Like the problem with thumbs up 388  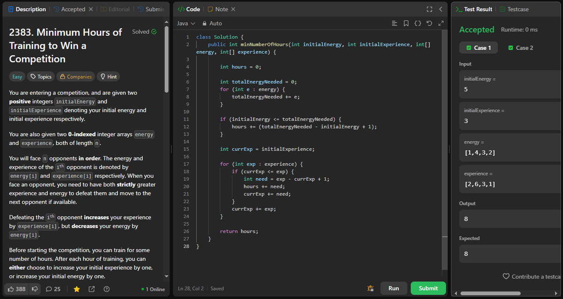(x=17, y=289)
